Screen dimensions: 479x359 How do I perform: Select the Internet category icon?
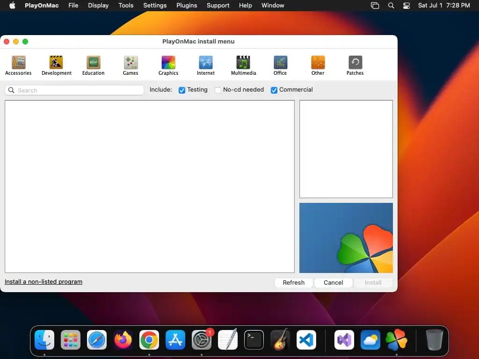tap(206, 62)
